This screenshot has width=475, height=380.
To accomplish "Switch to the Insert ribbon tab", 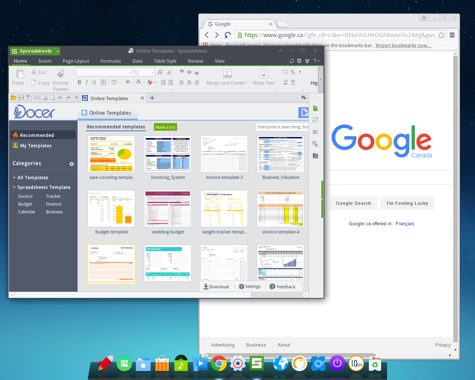I will (45, 61).
